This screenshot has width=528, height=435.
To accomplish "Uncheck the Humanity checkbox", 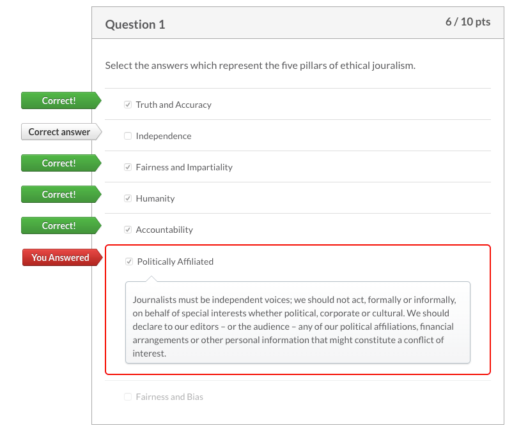I will pos(128,198).
